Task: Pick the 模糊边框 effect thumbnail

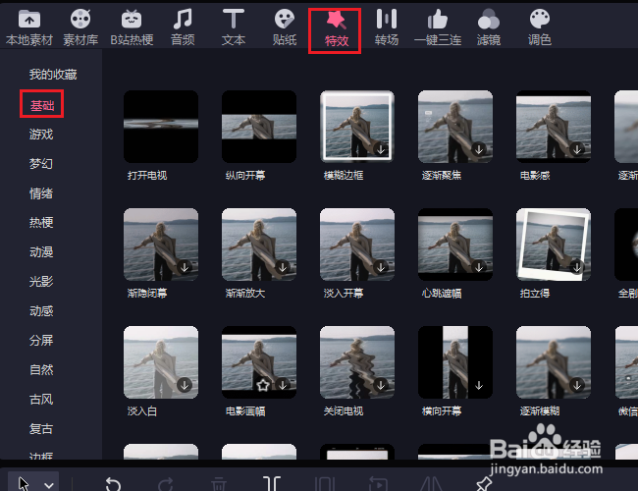Action: point(357,127)
